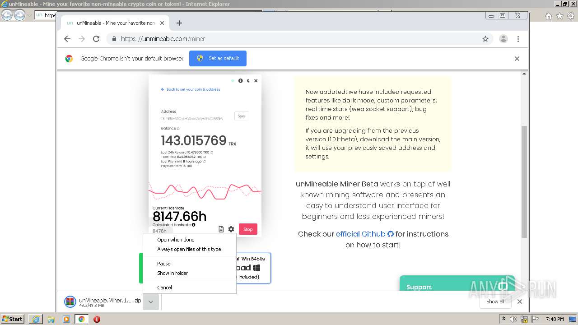View site info via the lock icon

[x=114, y=39]
